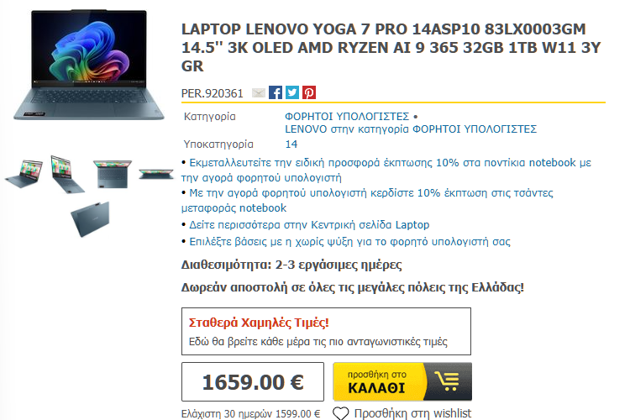Select fourth thumbnail, flat side view
The width and height of the screenshot is (630, 420).
click(156, 174)
